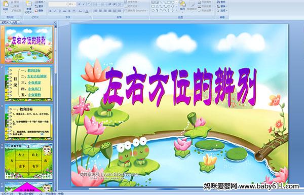Expand the Select dropdown in the editing group
This screenshot has height=195, width=304.
[222, 11]
